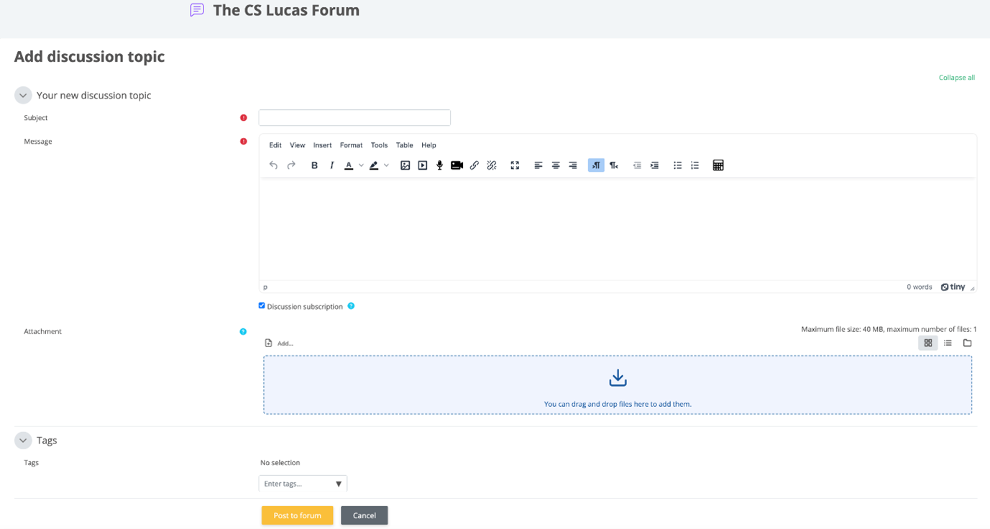Image resolution: width=990 pixels, height=529 pixels.
Task: Open the Table menu
Action: tap(405, 145)
